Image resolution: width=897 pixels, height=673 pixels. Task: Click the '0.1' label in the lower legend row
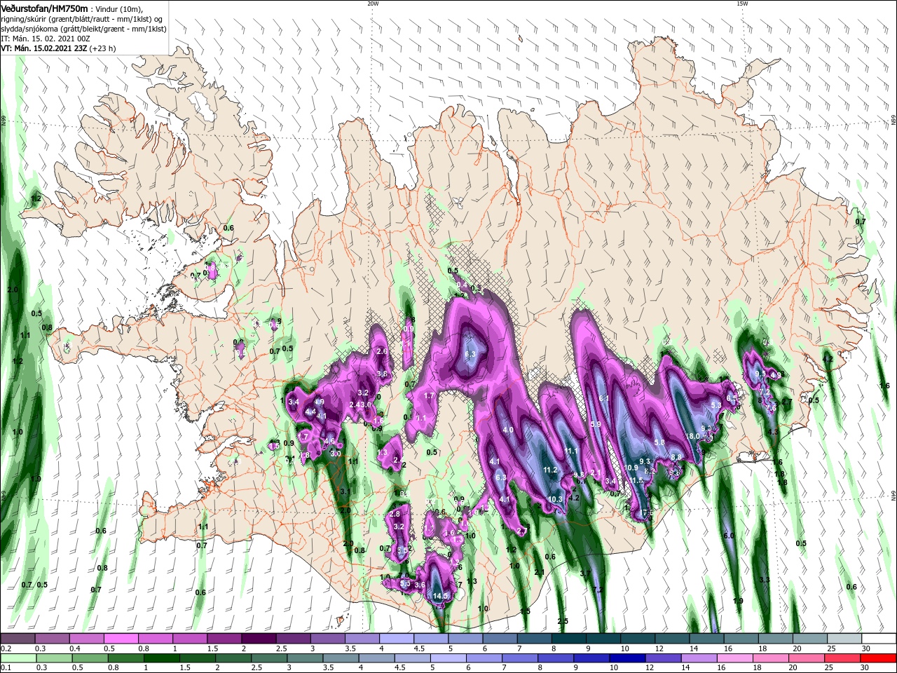point(6,668)
